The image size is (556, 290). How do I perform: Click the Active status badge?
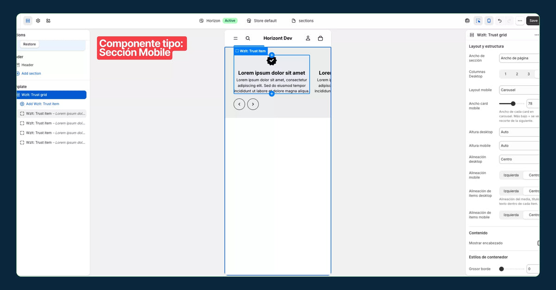click(230, 21)
